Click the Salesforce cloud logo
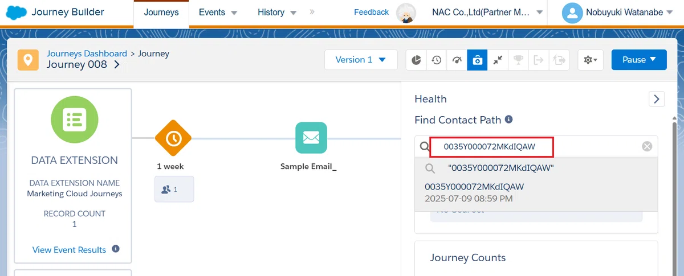Image resolution: width=684 pixels, height=276 pixels. (x=15, y=12)
